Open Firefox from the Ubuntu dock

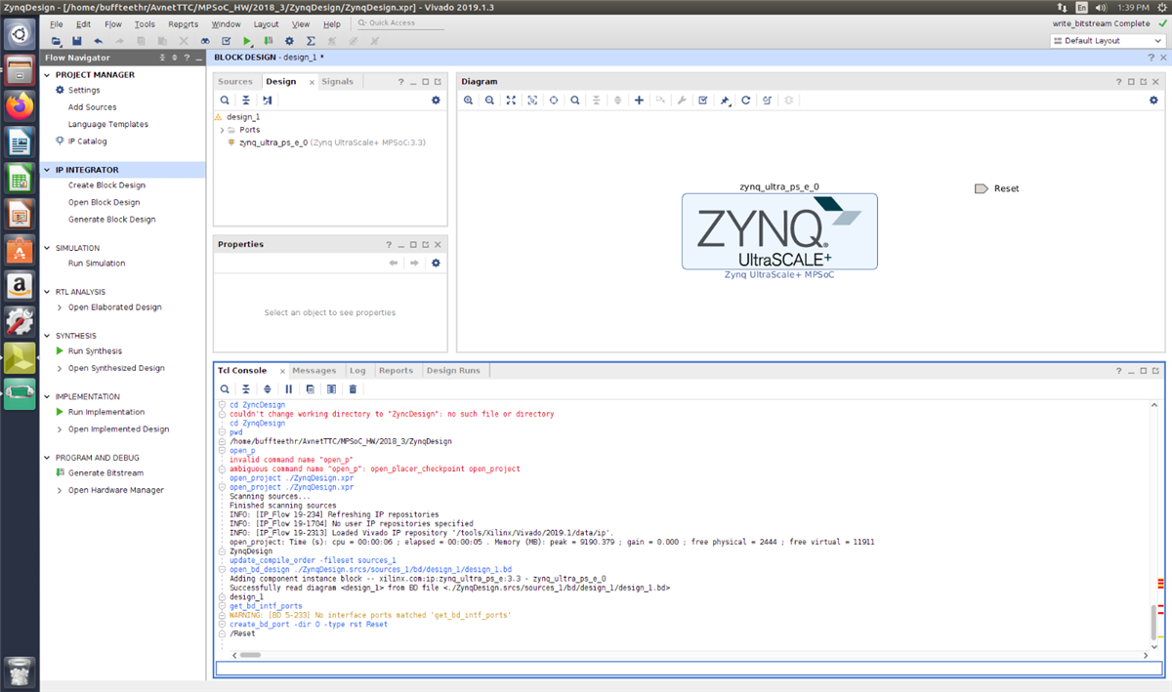point(20,105)
